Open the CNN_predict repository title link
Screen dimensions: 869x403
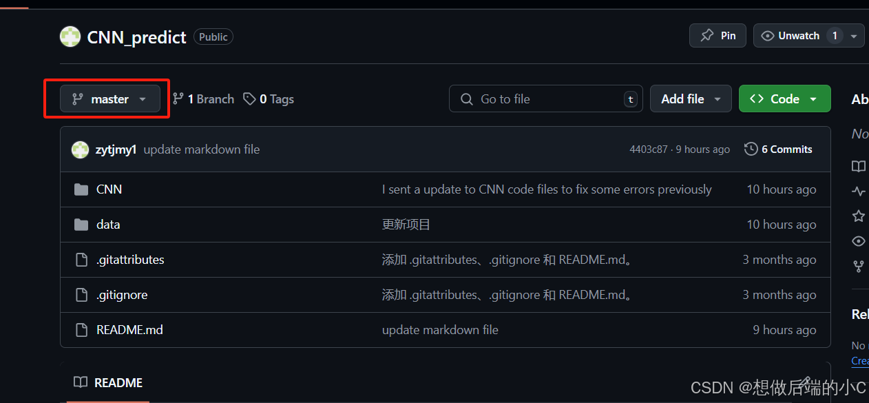(x=136, y=37)
